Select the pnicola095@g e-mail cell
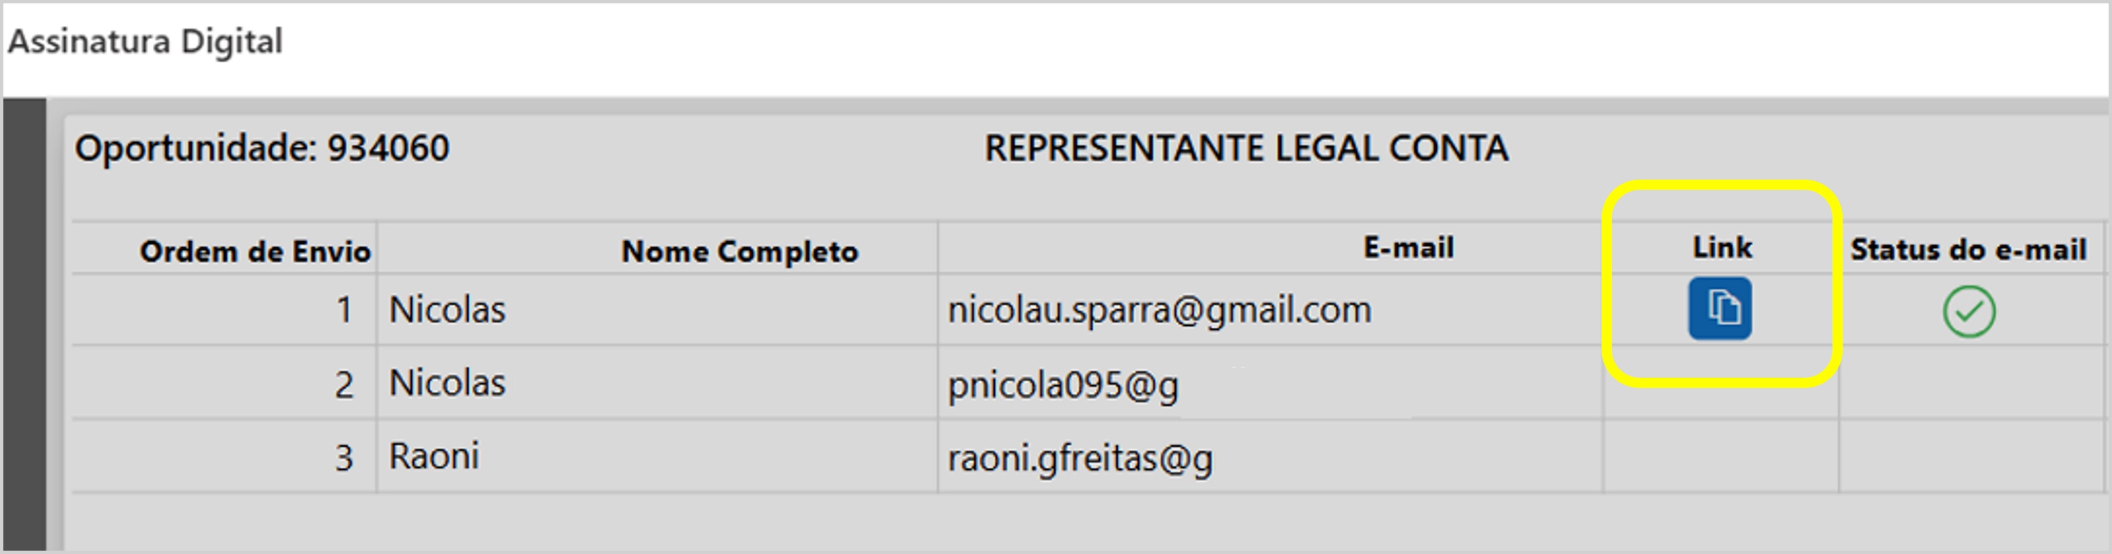This screenshot has height=554, width=2112. 1062,385
